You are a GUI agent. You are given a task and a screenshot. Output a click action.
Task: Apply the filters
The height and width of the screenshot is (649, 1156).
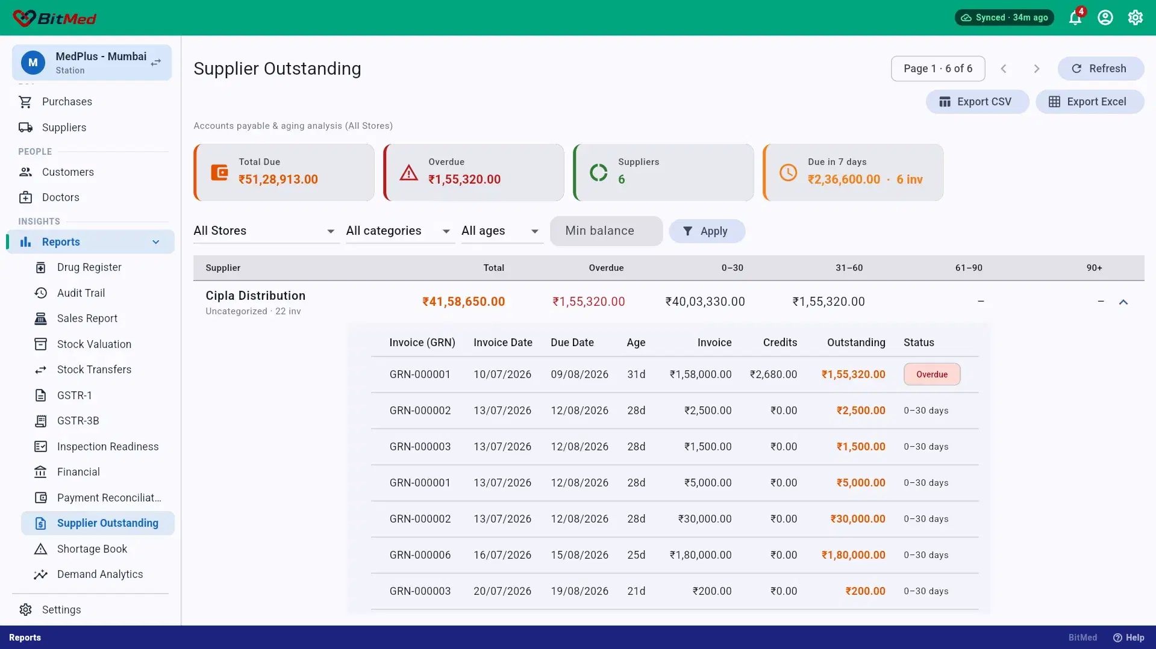click(707, 231)
